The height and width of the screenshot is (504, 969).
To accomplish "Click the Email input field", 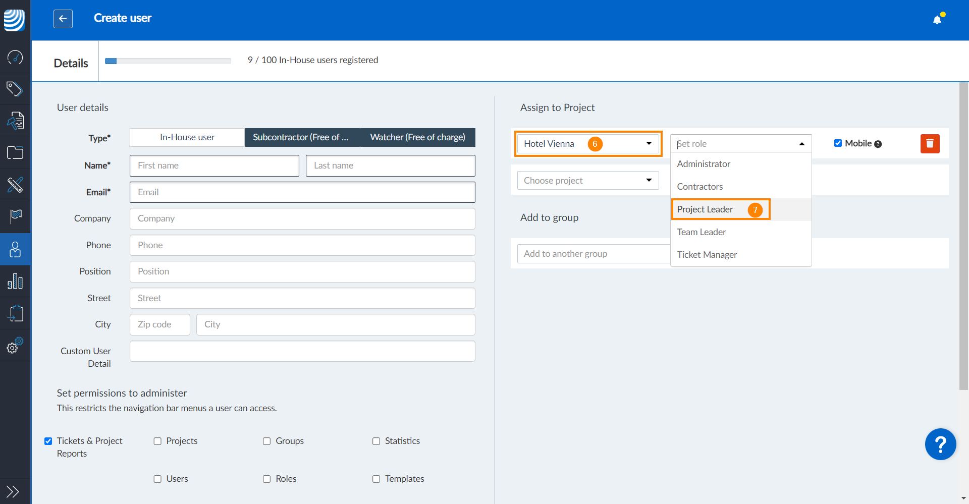I will 302,192.
